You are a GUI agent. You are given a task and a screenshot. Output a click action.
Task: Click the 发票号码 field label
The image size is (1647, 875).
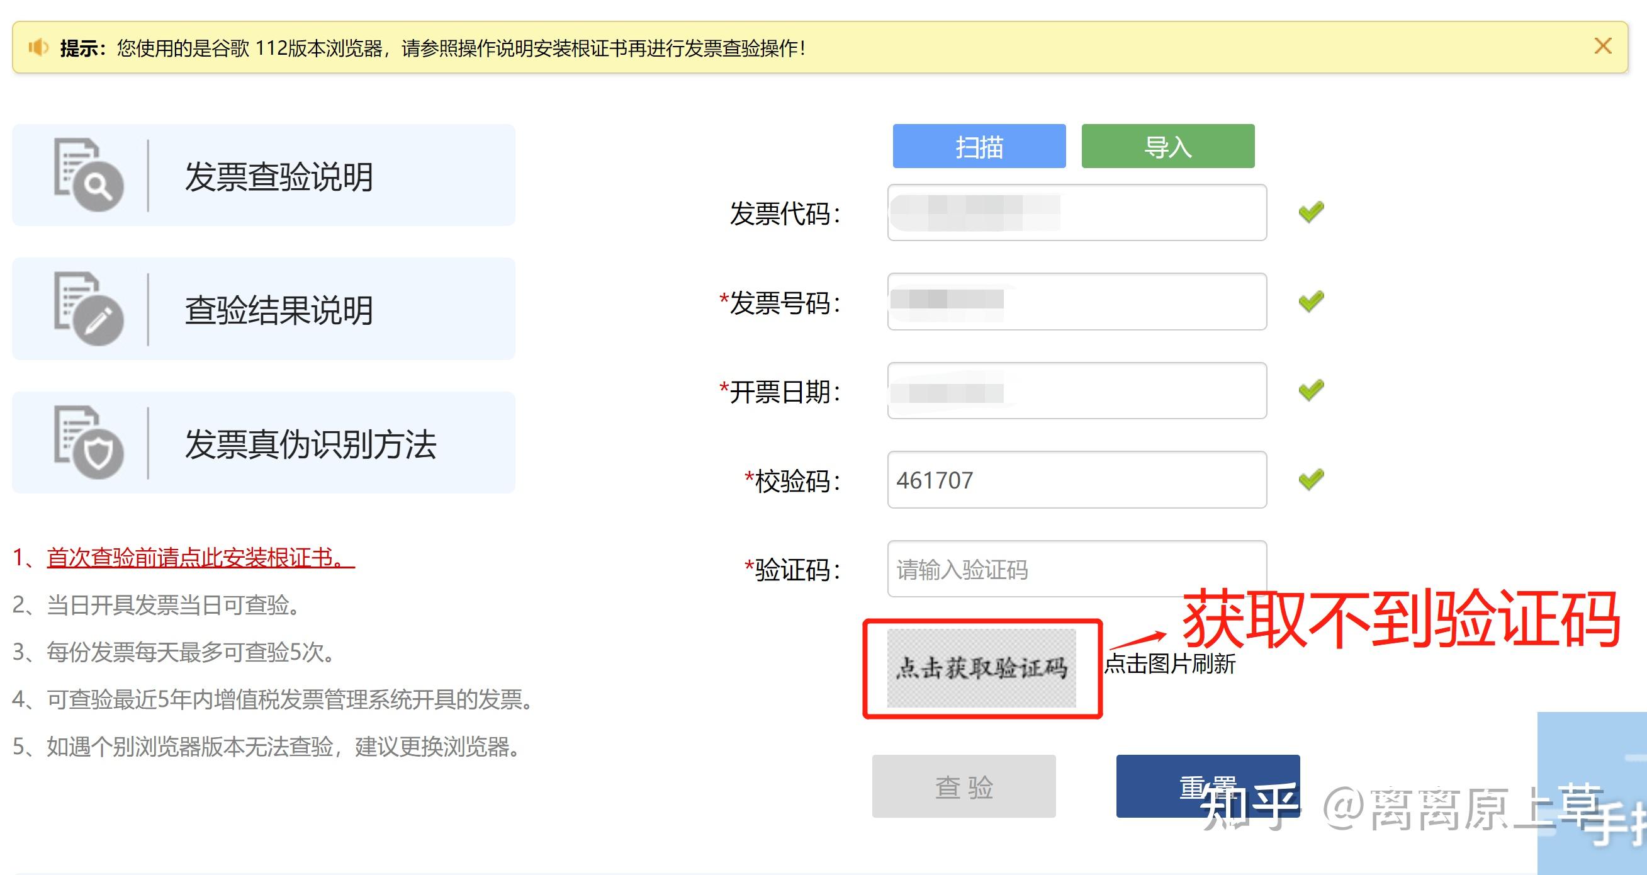[x=780, y=303]
